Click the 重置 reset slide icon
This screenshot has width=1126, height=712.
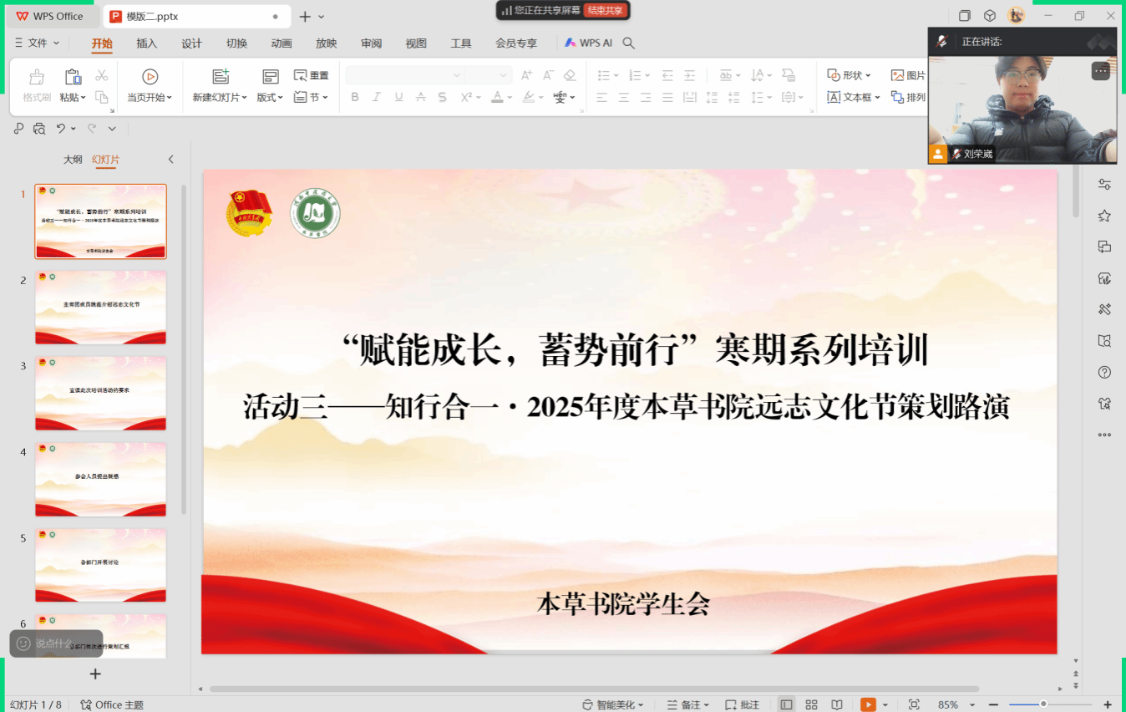(312, 75)
